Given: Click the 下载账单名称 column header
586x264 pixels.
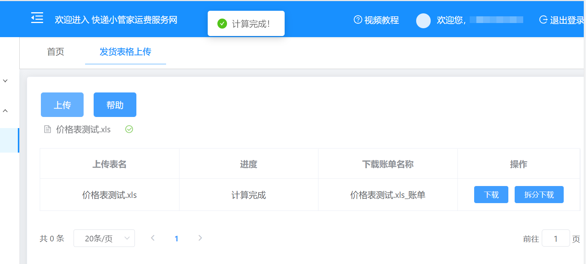Looking at the screenshot, I should tap(388, 164).
